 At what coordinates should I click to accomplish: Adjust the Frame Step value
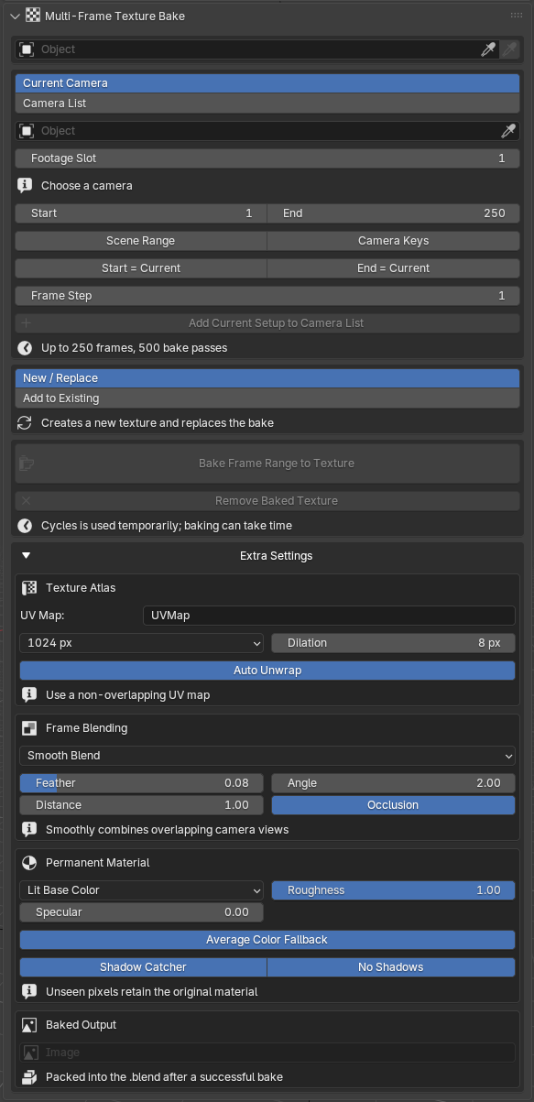click(x=267, y=296)
